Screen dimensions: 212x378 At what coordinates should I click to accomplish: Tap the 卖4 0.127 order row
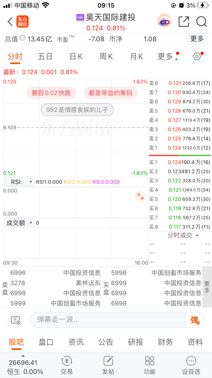click(180, 120)
